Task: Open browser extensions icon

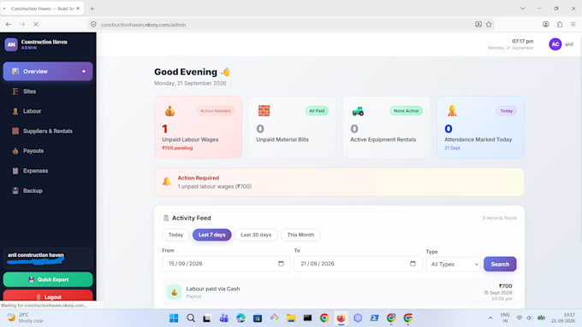Action: pos(560,25)
